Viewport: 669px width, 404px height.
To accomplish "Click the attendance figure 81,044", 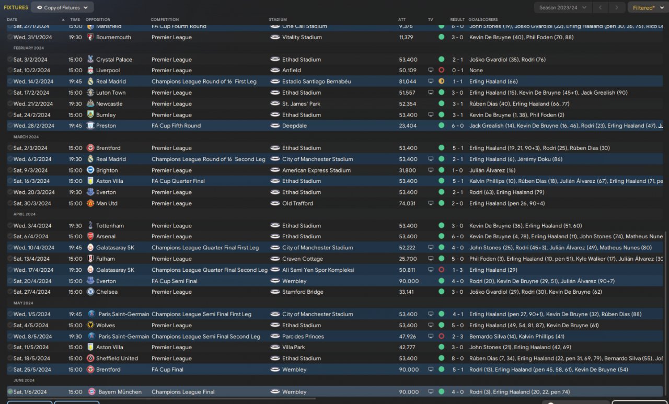I will [x=408, y=82].
